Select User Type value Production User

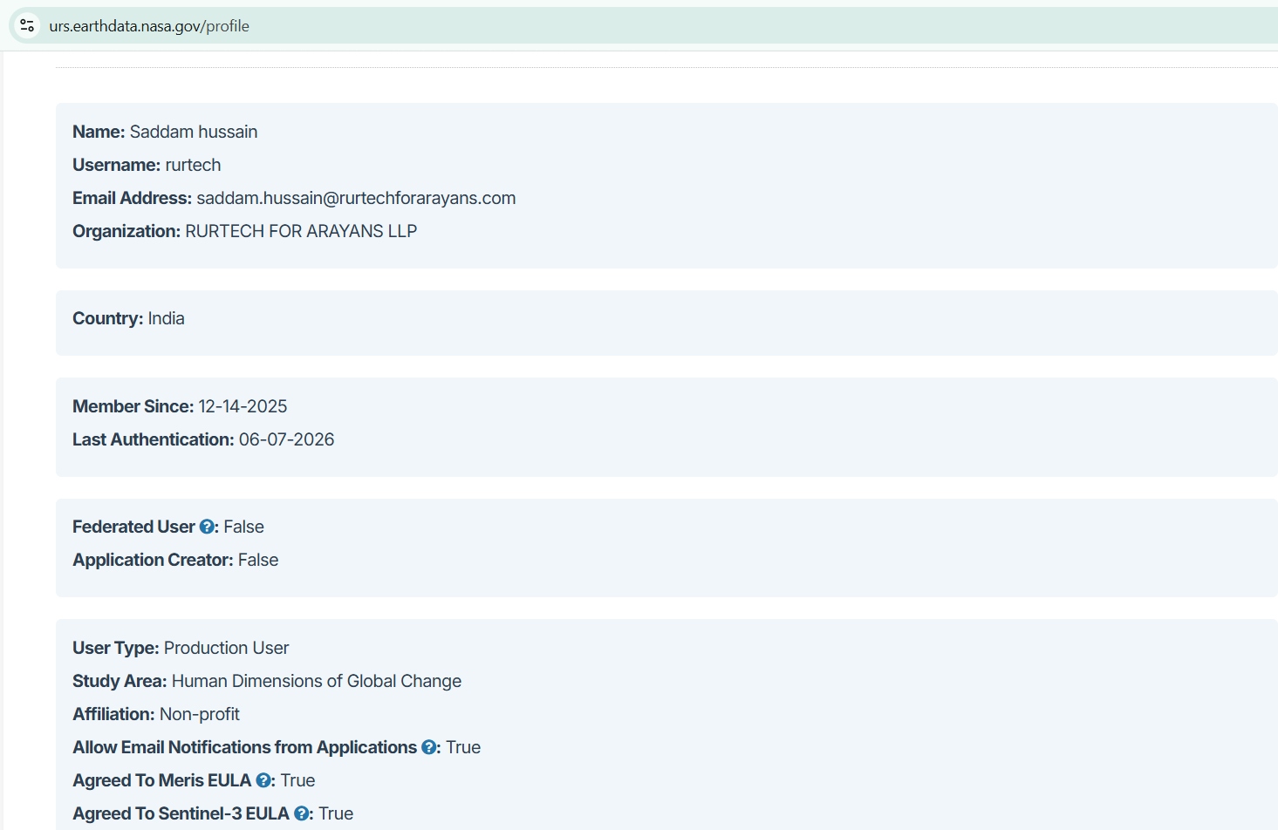[226, 648]
